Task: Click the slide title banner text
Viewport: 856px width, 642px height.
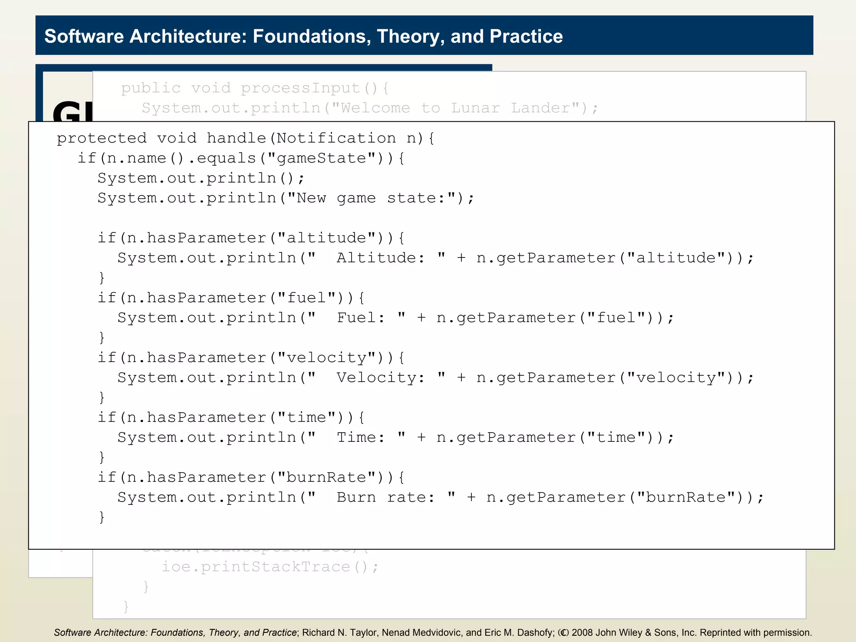Action: (x=303, y=36)
